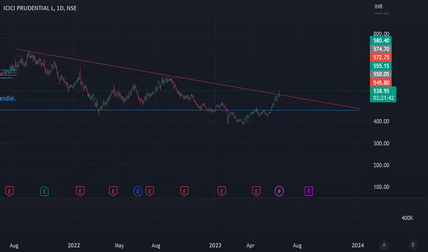The width and height of the screenshot is (428, 252).
Task: Toggle auto scale A button
Action: tap(384, 245)
